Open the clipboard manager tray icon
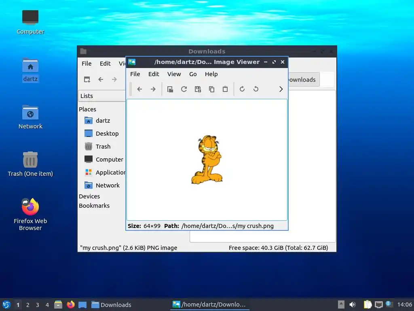Screen dimensions: 414x311 (368, 305)
